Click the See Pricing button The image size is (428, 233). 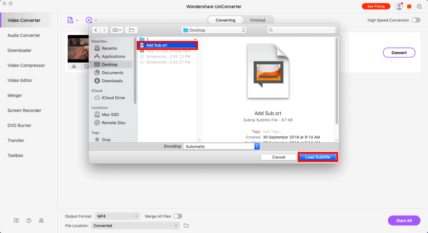376,6
